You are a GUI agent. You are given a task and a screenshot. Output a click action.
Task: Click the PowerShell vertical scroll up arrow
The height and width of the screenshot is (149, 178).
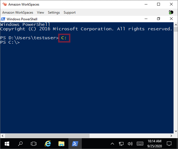coord(176,25)
